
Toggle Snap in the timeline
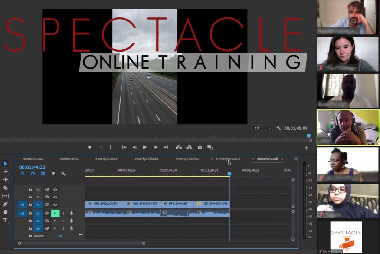coord(33,174)
